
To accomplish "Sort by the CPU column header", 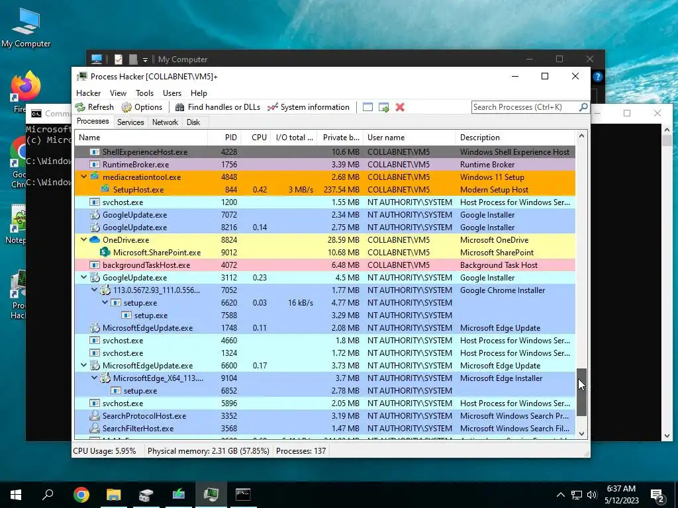I will (x=256, y=138).
